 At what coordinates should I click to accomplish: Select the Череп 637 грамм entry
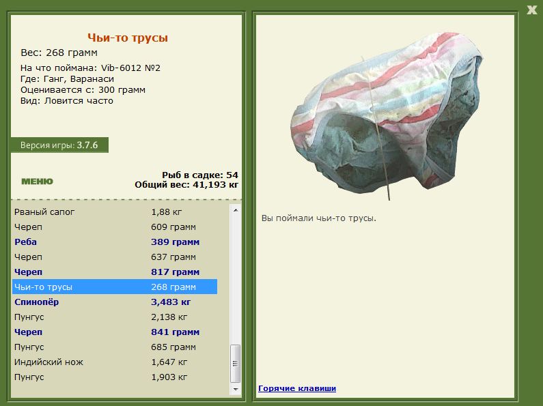[x=115, y=257]
